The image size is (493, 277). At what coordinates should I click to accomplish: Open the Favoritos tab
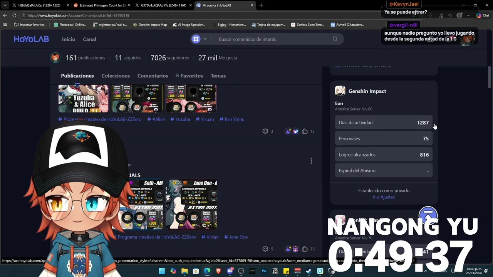coord(189,76)
